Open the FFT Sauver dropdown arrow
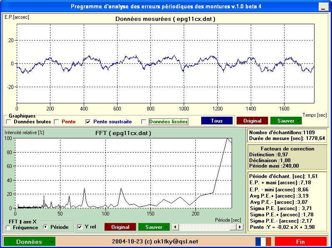 point(166,227)
